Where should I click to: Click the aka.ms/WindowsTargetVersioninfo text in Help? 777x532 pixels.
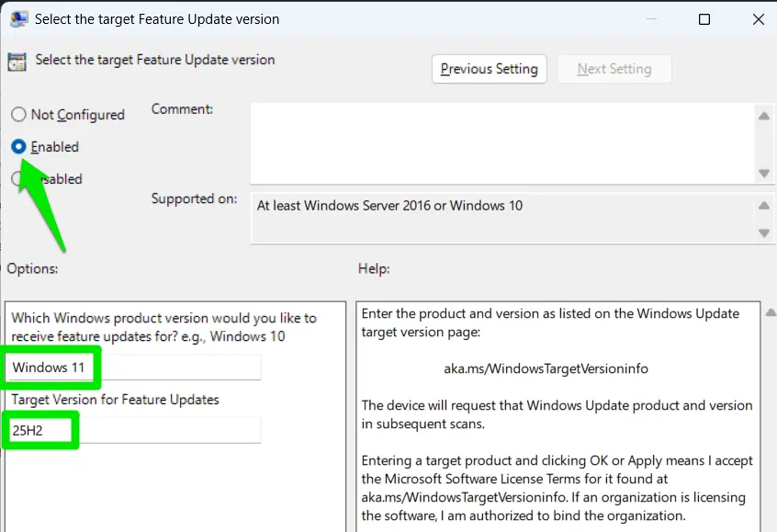(546, 368)
